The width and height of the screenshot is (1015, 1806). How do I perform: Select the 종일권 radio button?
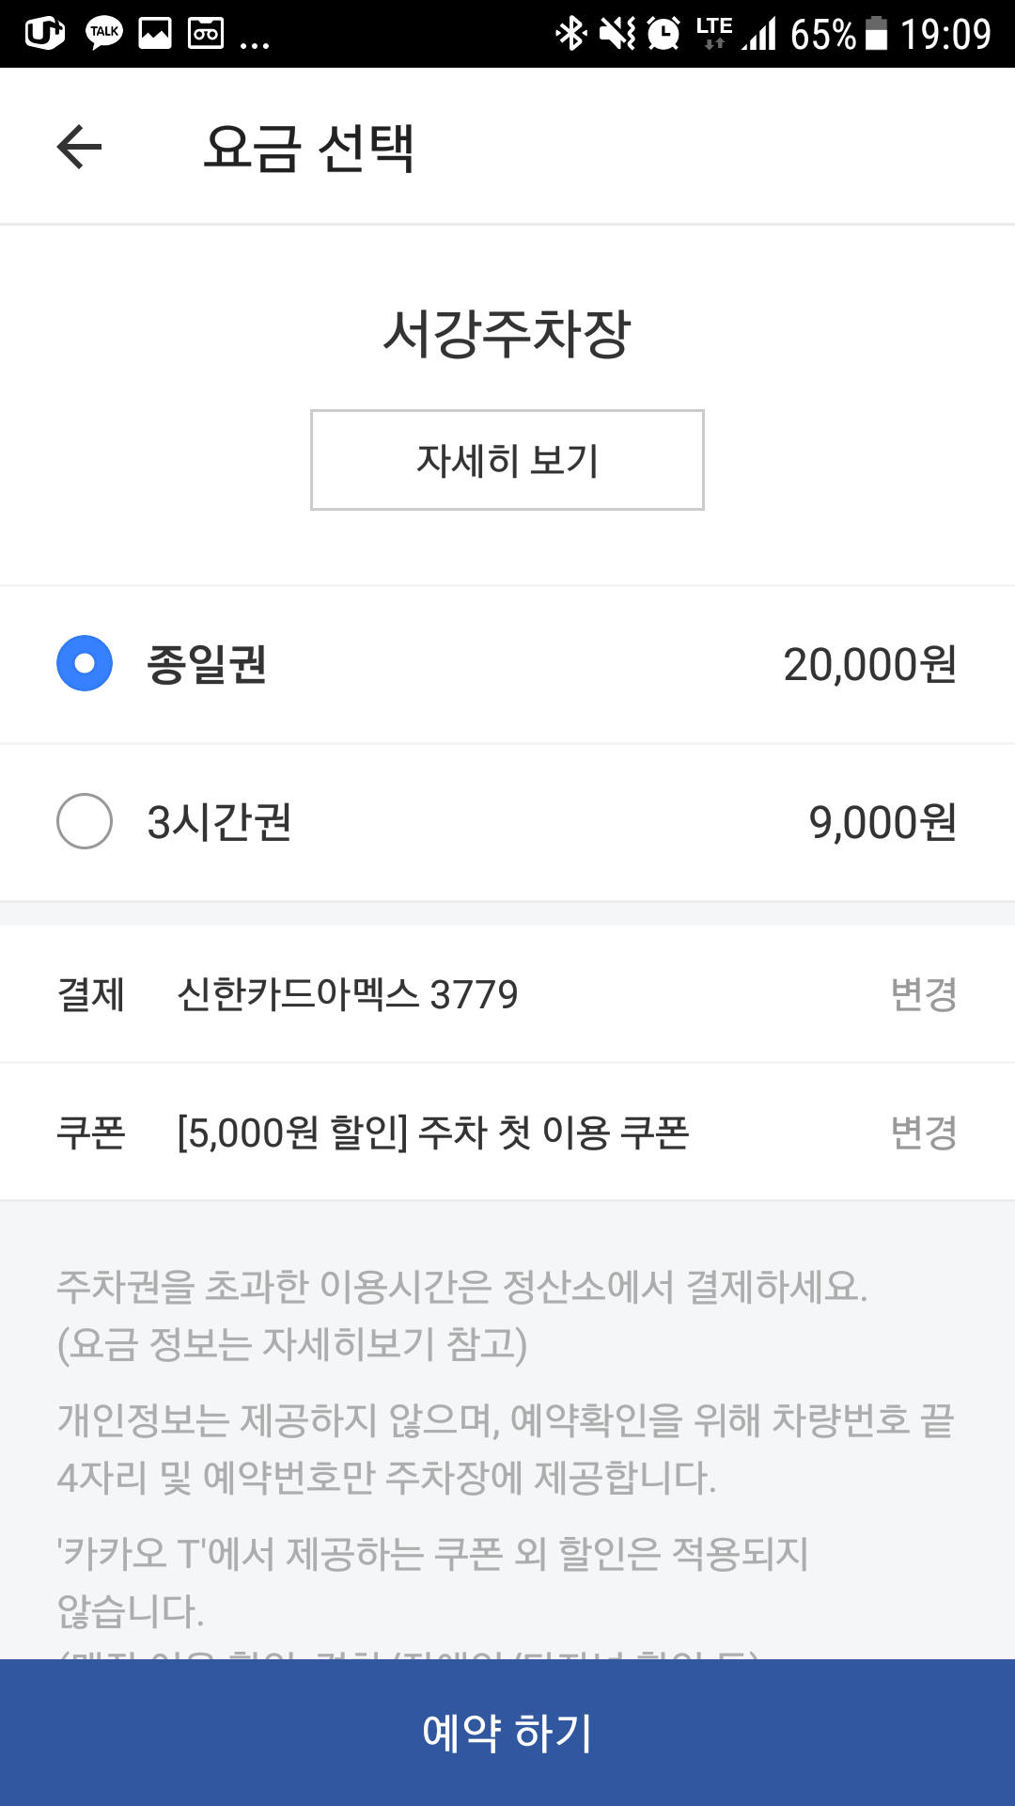(x=85, y=664)
